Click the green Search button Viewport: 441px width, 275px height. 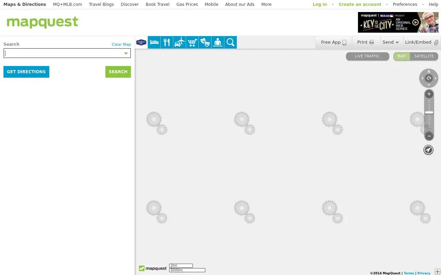(118, 72)
